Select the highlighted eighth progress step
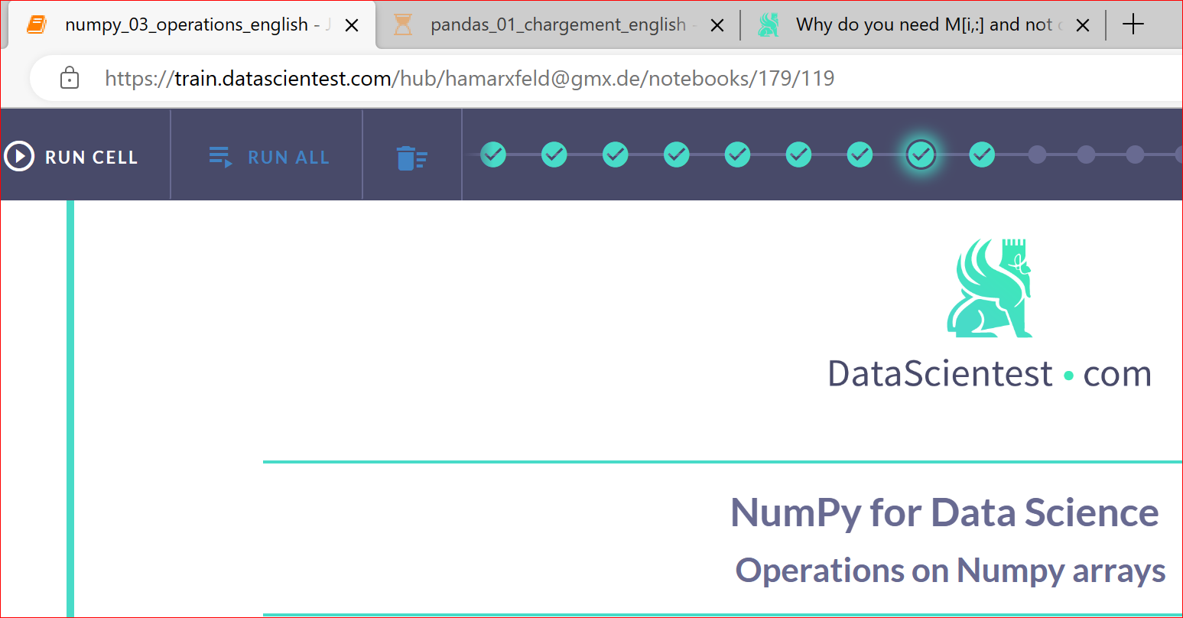Viewport: 1183px width, 618px height. (x=921, y=154)
